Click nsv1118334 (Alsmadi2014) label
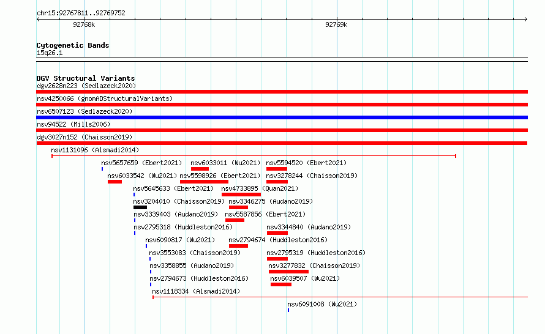545x334 pixels. 196,291
